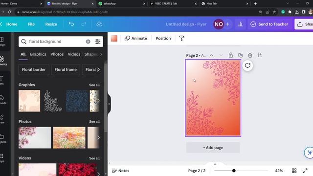Click the cloud save status icon
Screen dimensions: 313x176
click(99, 24)
